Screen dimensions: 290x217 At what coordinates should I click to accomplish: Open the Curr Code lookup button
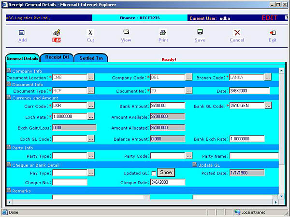click(91, 106)
